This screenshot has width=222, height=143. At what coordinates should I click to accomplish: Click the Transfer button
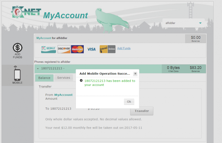pyautogui.click(x=142, y=111)
